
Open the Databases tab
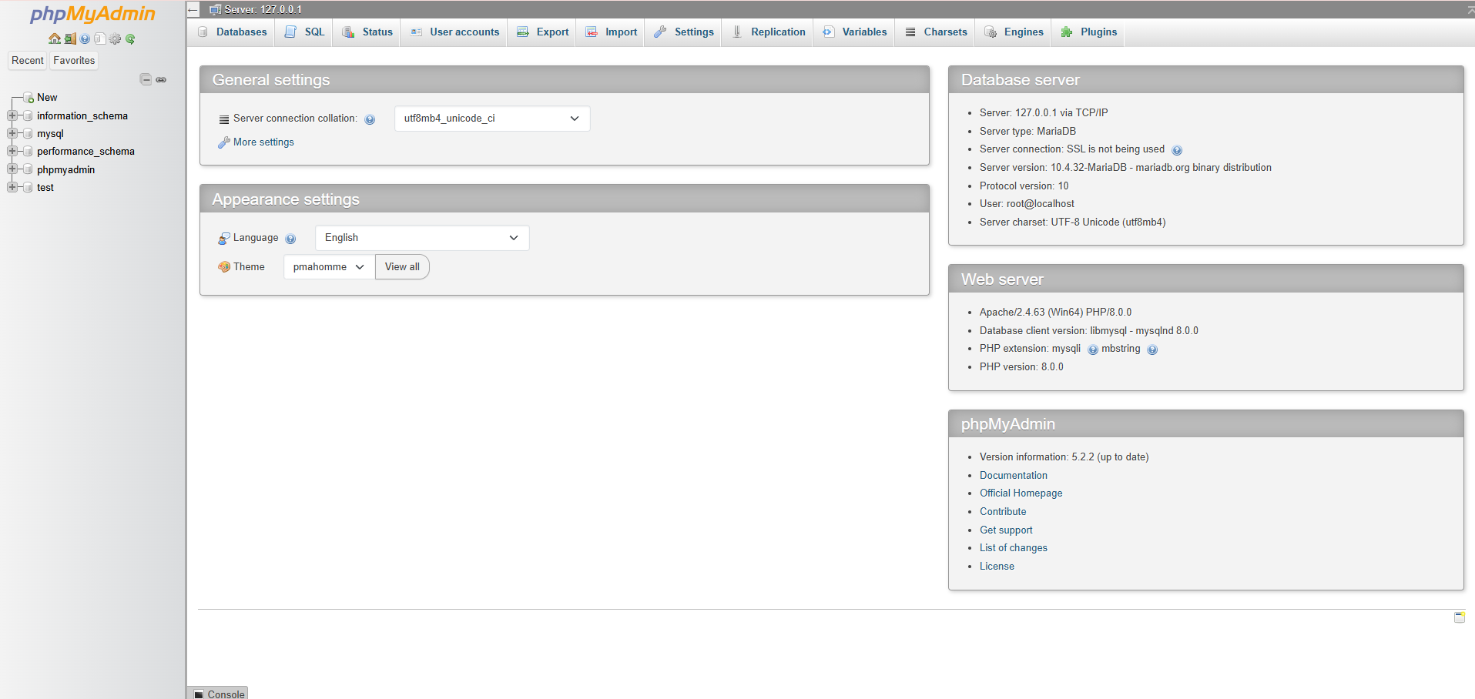pyautogui.click(x=232, y=32)
